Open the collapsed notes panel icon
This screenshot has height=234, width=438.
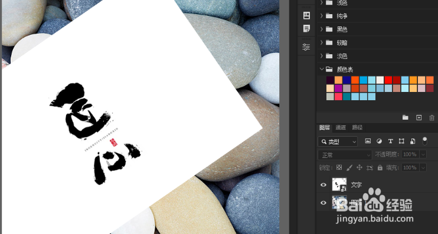306,28
